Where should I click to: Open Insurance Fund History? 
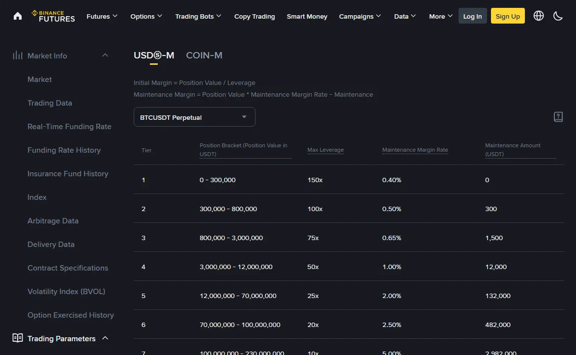68,174
